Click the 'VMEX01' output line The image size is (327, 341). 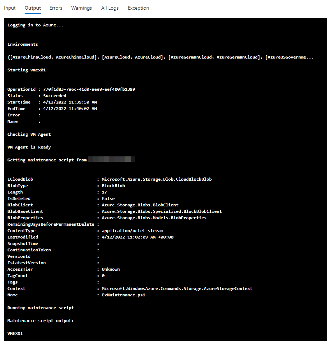click(15, 334)
